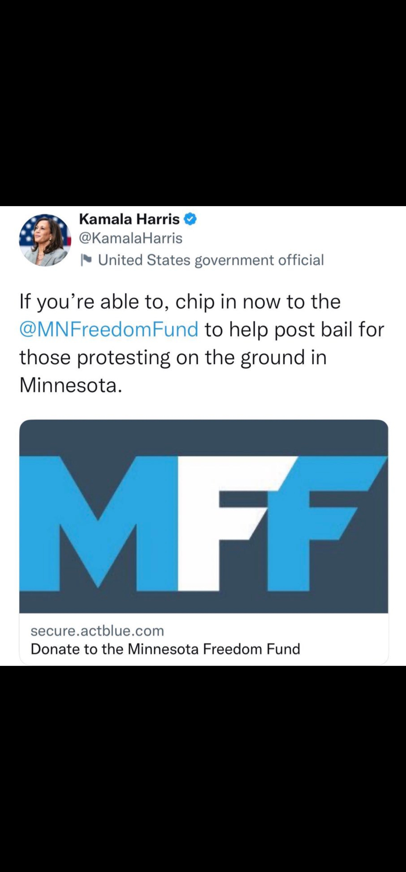Click the secure.actblue.com domain text
406x872 pixels.
(x=97, y=631)
